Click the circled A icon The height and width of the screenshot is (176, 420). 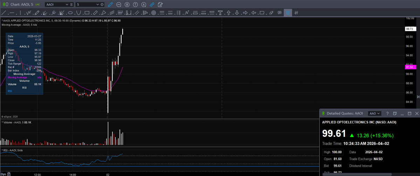(x=144, y=4)
